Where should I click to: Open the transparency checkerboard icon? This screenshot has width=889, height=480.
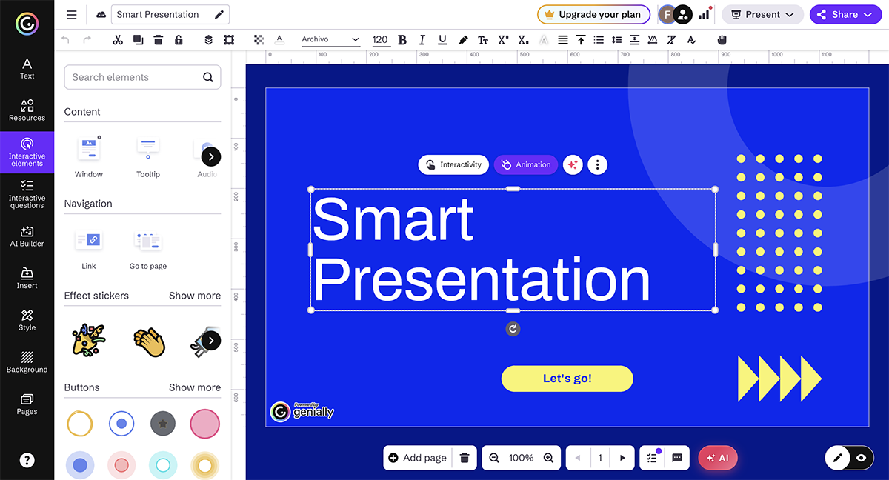click(x=259, y=40)
